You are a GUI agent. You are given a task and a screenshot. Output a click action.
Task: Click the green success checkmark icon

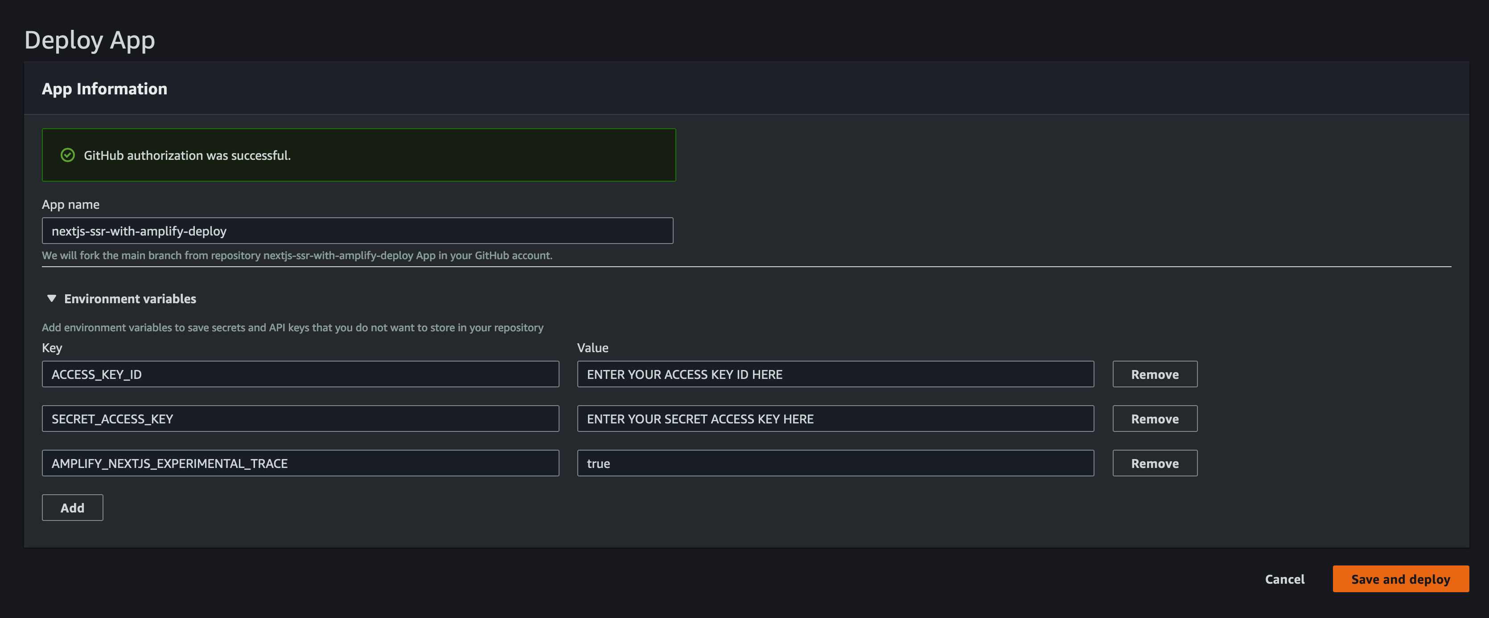point(68,155)
